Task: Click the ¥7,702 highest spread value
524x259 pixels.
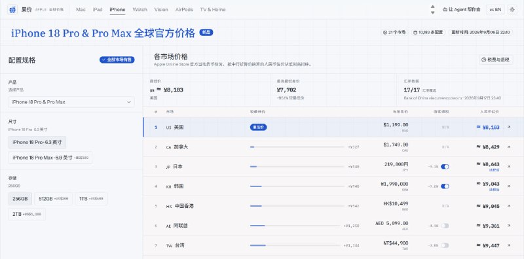Action: coord(286,90)
